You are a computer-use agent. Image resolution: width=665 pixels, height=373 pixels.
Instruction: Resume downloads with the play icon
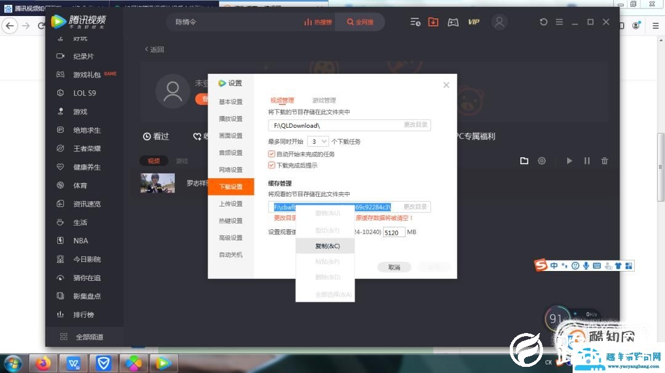(x=569, y=160)
